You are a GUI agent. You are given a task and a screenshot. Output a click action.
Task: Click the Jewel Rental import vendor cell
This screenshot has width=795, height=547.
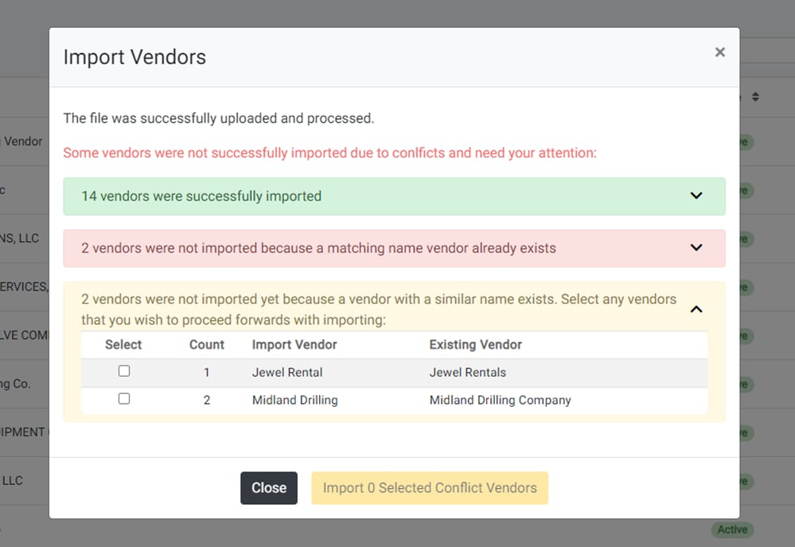[287, 373]
